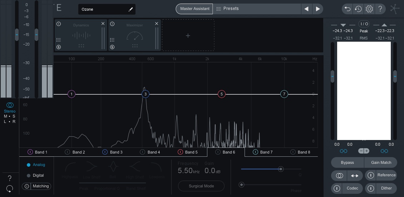Open the settings gear

369,9
